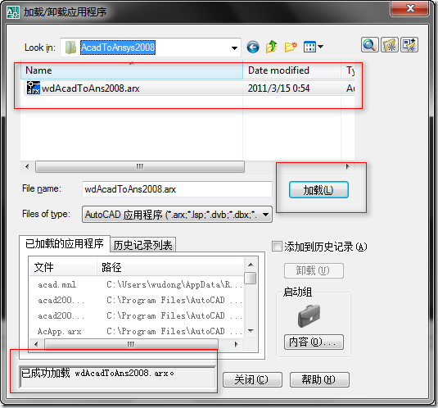
Task: Click the 2011/3/15 0:54 date cell
Action: [279, 88]
